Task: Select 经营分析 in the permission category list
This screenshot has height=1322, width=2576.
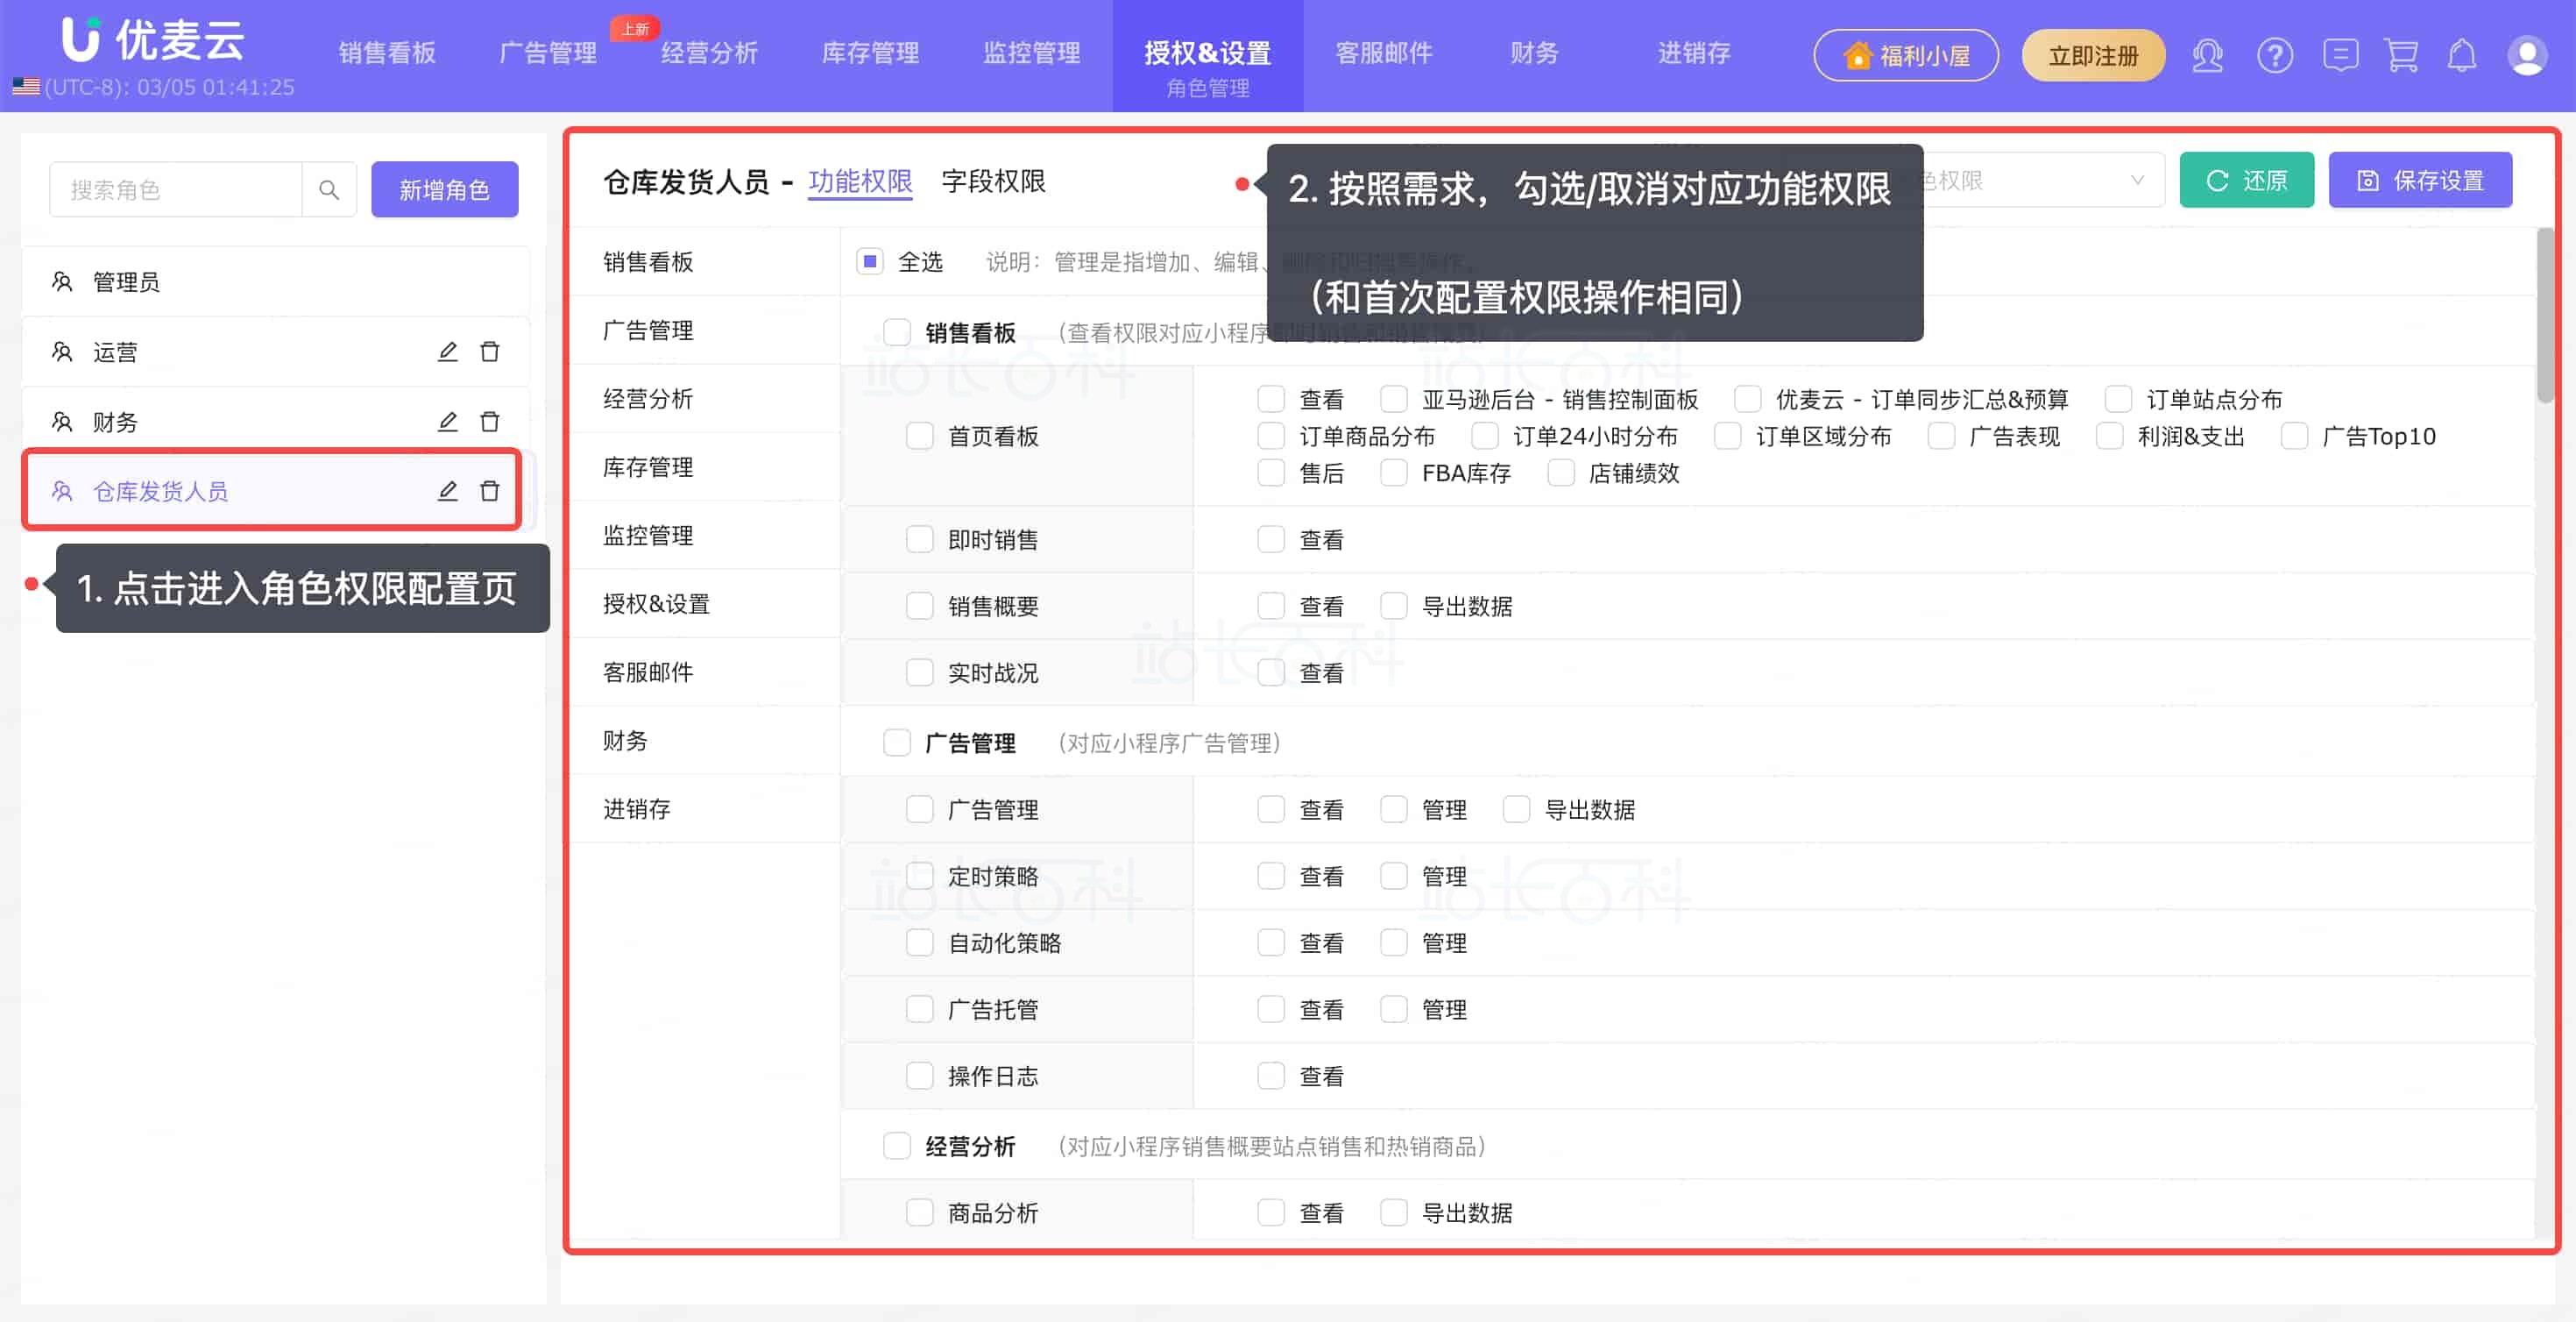Action: click(x=648, y=399)
